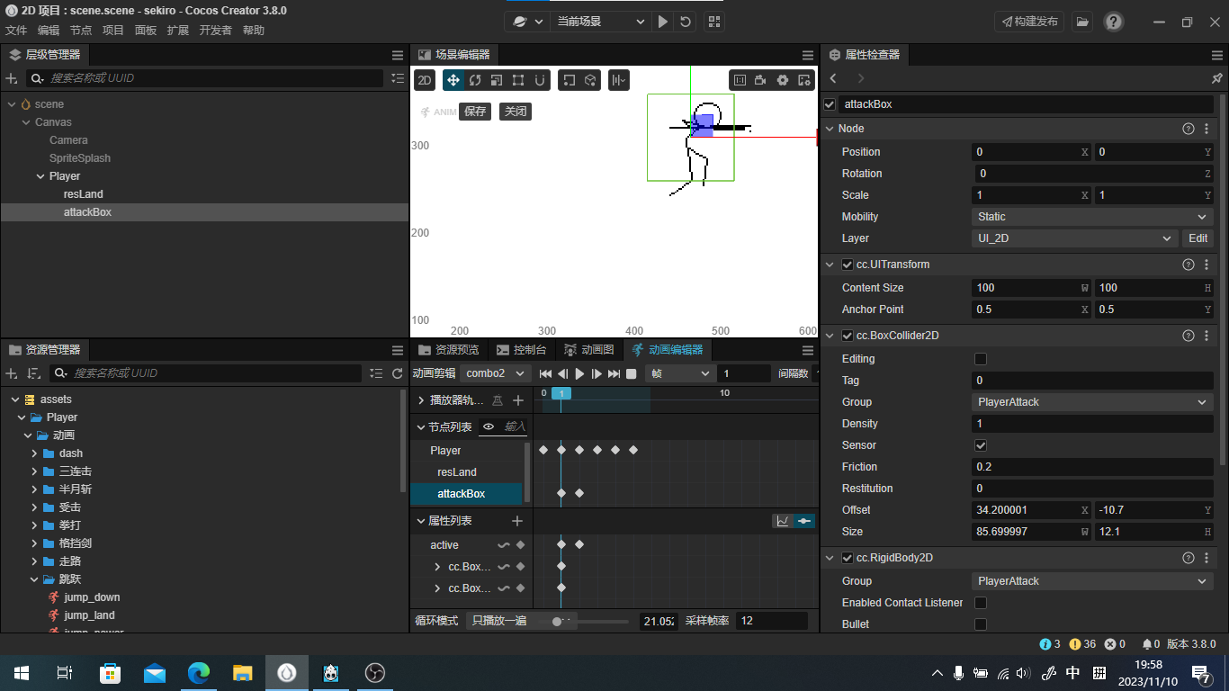Add a new asset in assets panel
Screen dimensions: 1229x691
pos(12,373)
